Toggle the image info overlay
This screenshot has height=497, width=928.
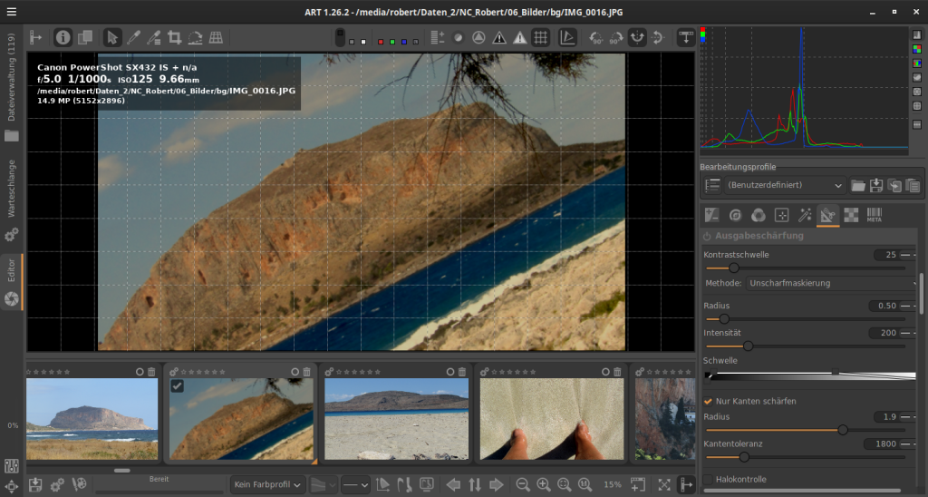tap(63, 37)
